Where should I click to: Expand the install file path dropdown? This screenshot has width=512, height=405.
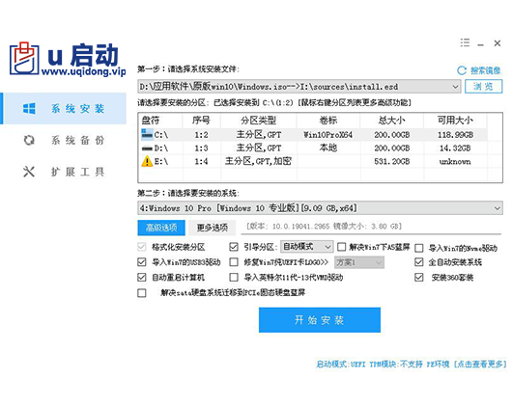click(x=455, y=87)
